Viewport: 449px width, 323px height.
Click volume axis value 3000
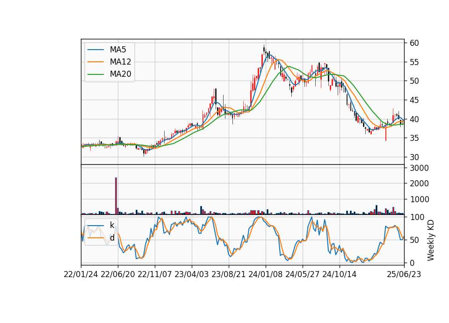coord(419,168)
